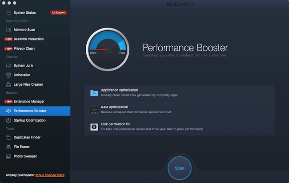The width and height of the screenshot is (289, 183).
Task: Click the 'Already purchased?' text
Action: pyautogui.click(x=20, y=175)
